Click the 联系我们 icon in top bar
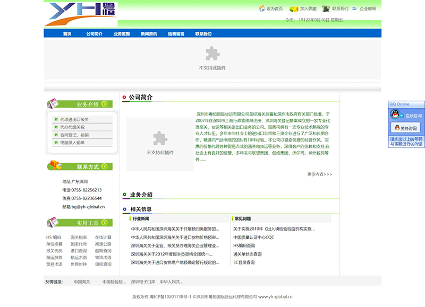The height and width of the screenshot is (307, 425). coord(326,8)
